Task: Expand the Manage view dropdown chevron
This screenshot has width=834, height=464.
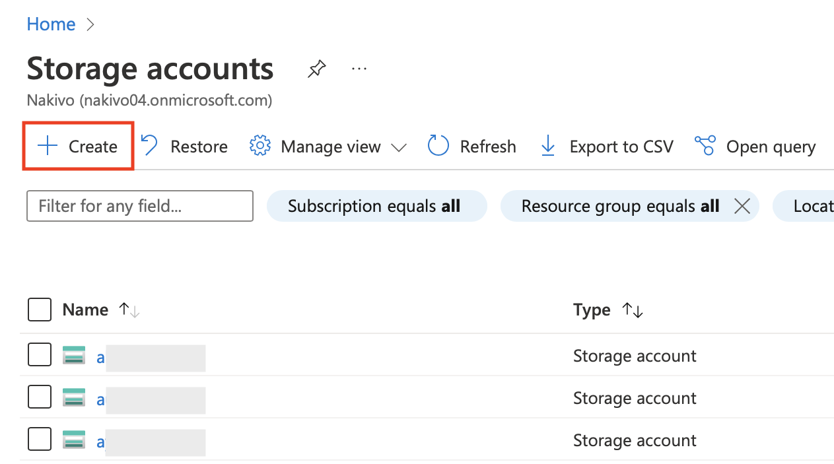Action: click(x=399, y=147)
